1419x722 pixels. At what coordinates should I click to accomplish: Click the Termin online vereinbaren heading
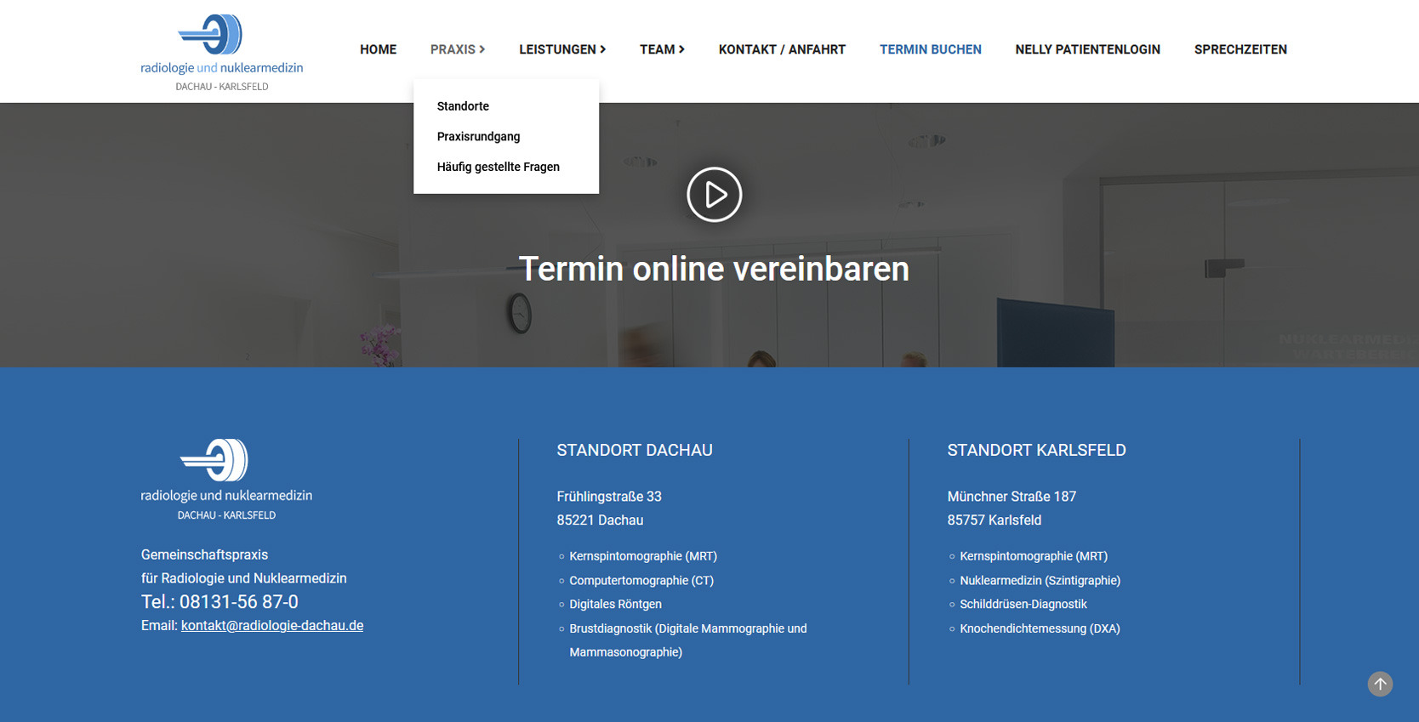pyautogui.click(x=714, y=269)
